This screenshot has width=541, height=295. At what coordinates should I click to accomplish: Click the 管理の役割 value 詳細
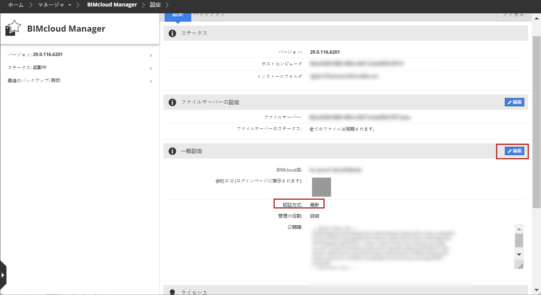point(315,216)
